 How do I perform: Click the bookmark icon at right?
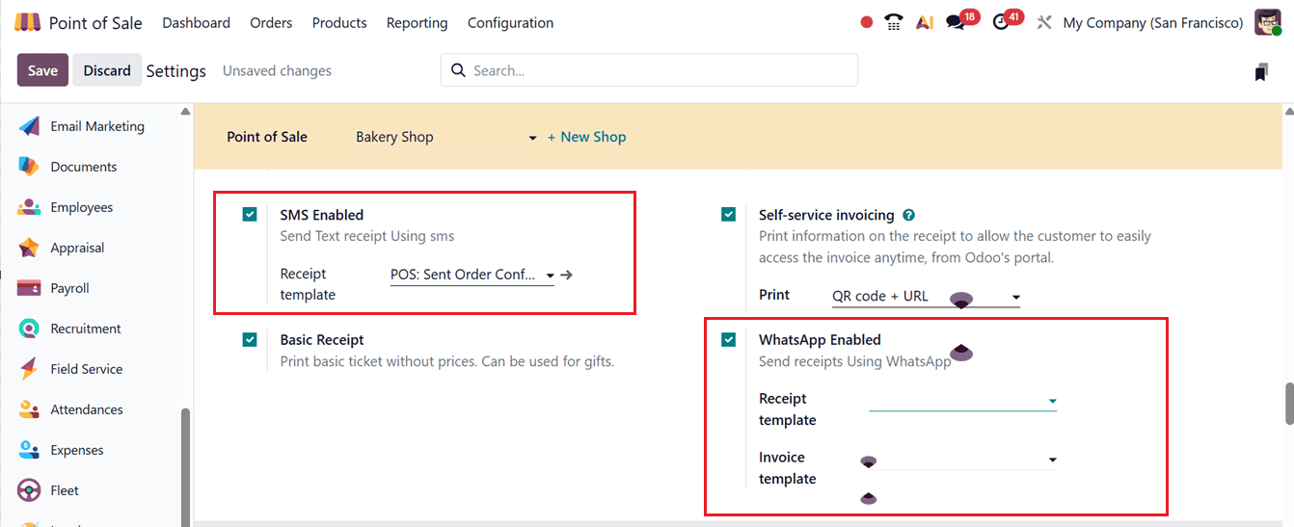[1261, 71]
